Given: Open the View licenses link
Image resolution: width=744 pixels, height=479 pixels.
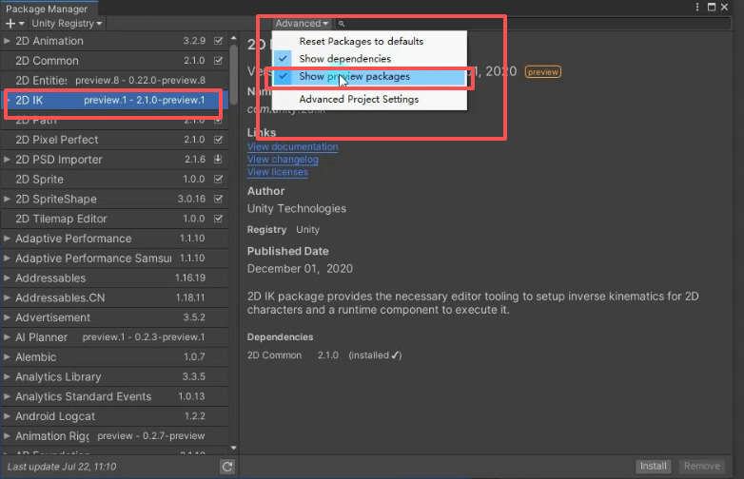Looking at the screenshot, I should (278, 172).
